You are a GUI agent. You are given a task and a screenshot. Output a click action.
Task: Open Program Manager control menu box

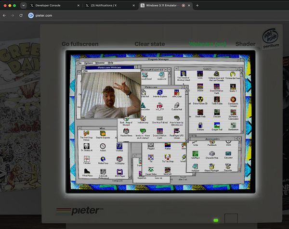[78, 60]
